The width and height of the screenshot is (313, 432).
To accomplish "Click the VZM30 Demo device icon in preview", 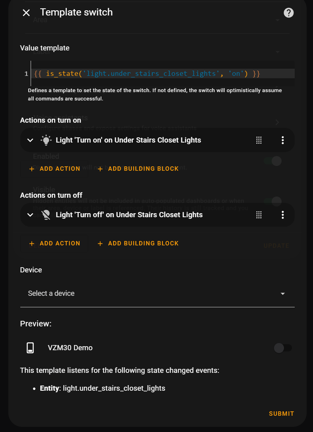I will click(x=30, y=348).
